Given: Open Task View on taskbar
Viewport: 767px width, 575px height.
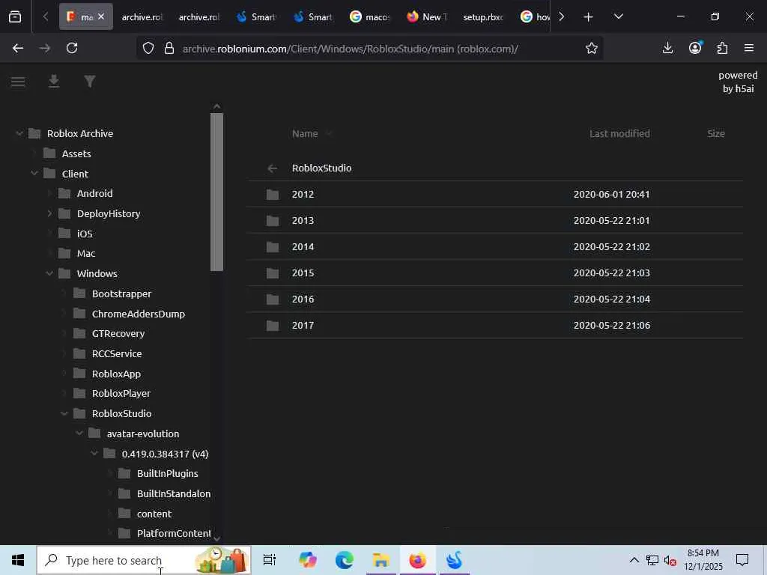Looking at the screenshot, I should click(x=270, y=560).
